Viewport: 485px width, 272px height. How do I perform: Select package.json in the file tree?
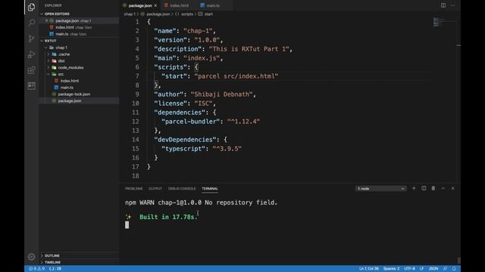pos(70,100)
